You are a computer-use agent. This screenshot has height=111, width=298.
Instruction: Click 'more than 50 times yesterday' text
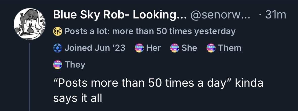173,32
